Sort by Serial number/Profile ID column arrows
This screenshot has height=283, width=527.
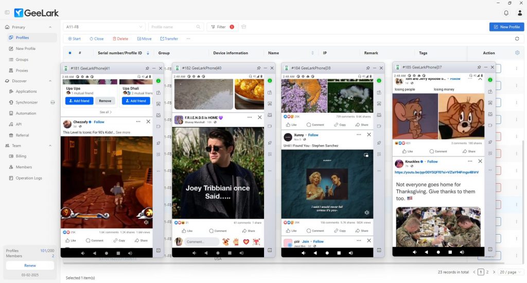[x=148, y=53]
